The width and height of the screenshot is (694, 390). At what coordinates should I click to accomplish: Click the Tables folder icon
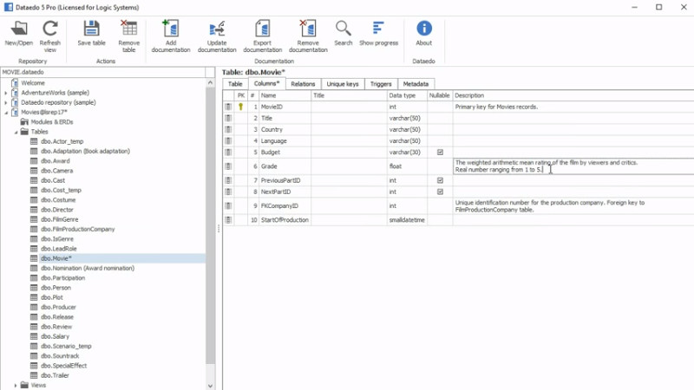click(x=24, y=132)
